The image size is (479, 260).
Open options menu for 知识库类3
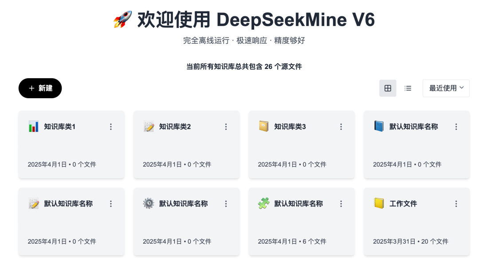click(x=341, y=127)
